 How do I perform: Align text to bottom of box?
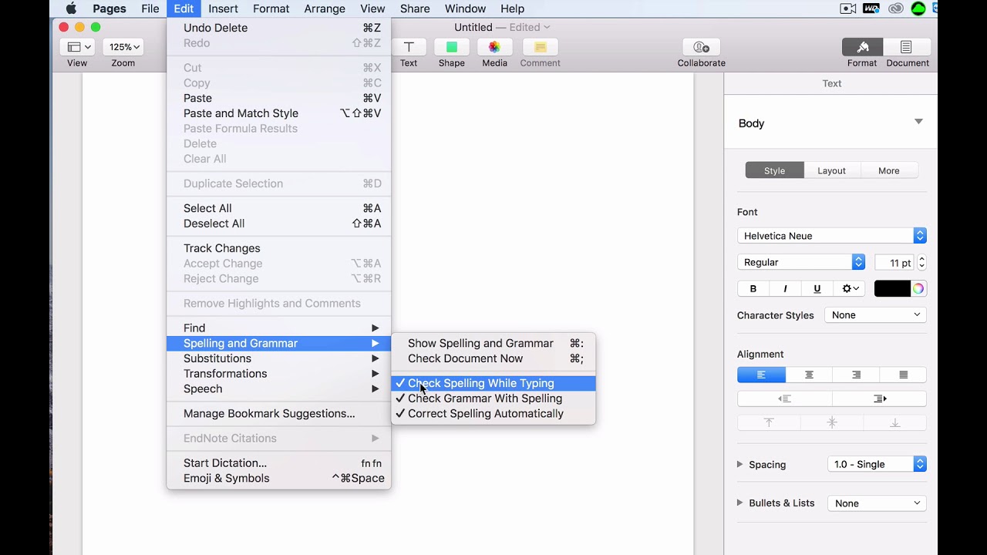[895, 422]
